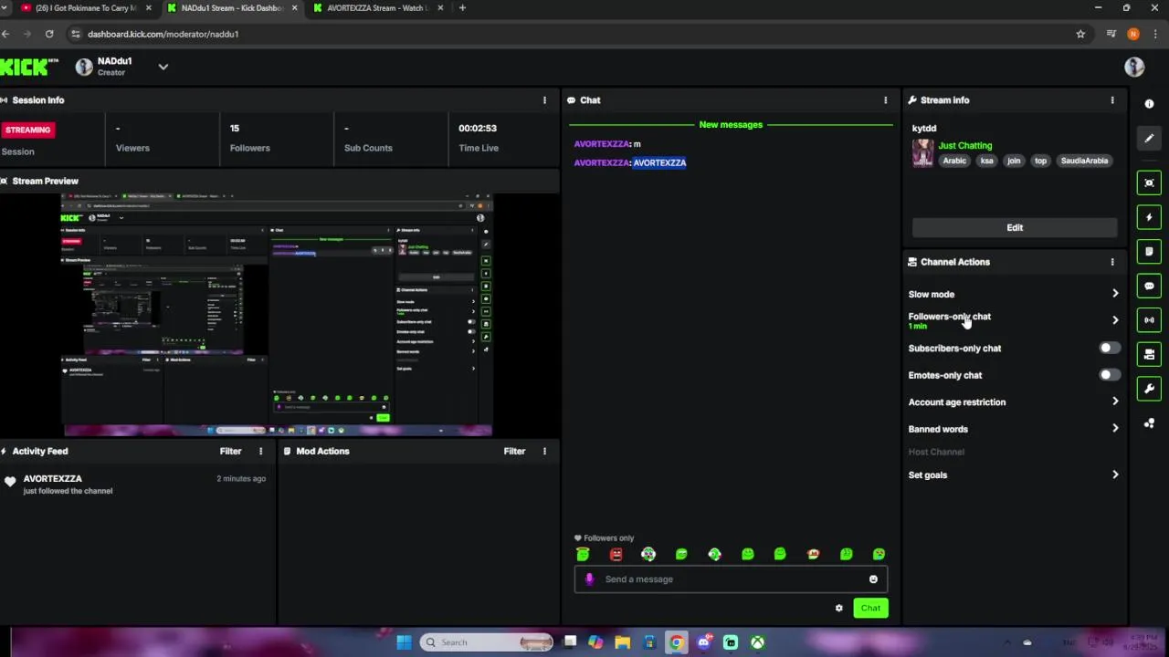This screenshot has height=657, width=1169.
Task: Toggle the document note panel icon
Action: 1149,251
